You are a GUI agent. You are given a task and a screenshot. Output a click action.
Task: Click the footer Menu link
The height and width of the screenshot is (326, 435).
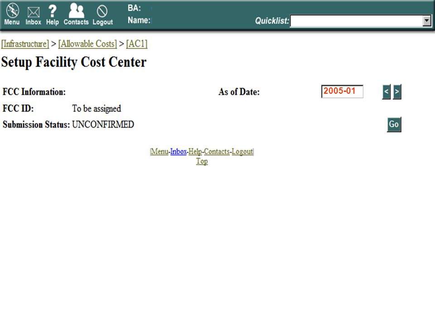point(159,152)
